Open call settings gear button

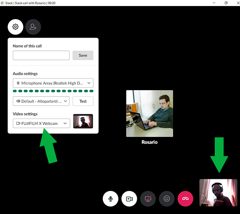16,27
